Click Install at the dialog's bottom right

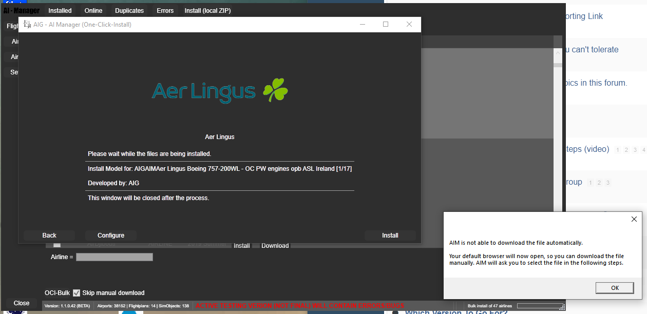click(x=390, y=235)
